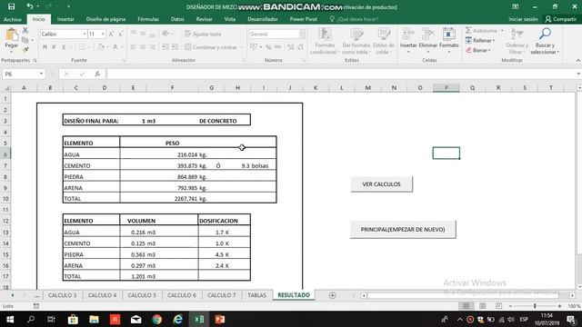Open Chrome from the taskbar
The width and height of the screenshot is (582, 327).
157,319
